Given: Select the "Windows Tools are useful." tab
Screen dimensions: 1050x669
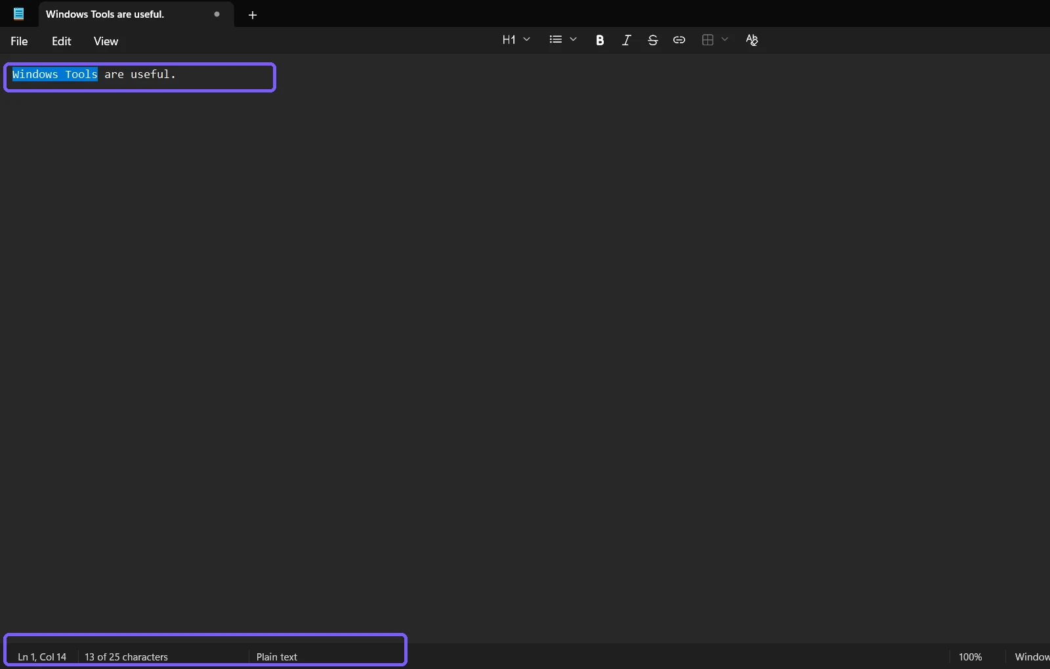Looking at the screenshot, I should (136, 14).
